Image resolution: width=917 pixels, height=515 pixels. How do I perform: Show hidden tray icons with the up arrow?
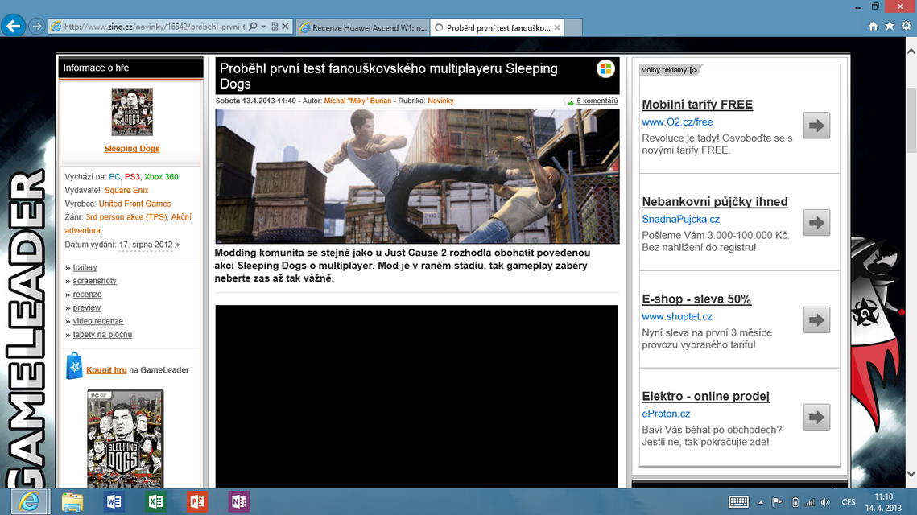[x=761, y=502]
